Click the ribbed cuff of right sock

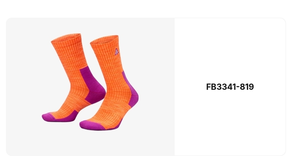click(105, 41)
